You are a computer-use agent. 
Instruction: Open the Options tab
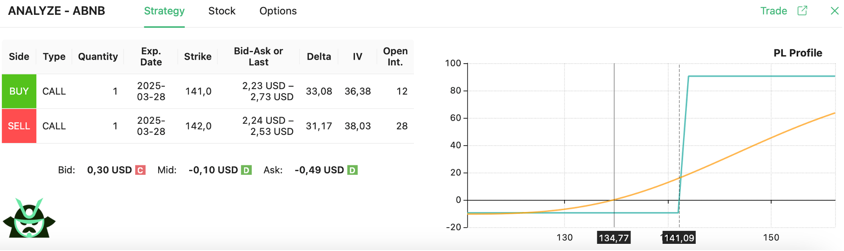pos(278,11)
